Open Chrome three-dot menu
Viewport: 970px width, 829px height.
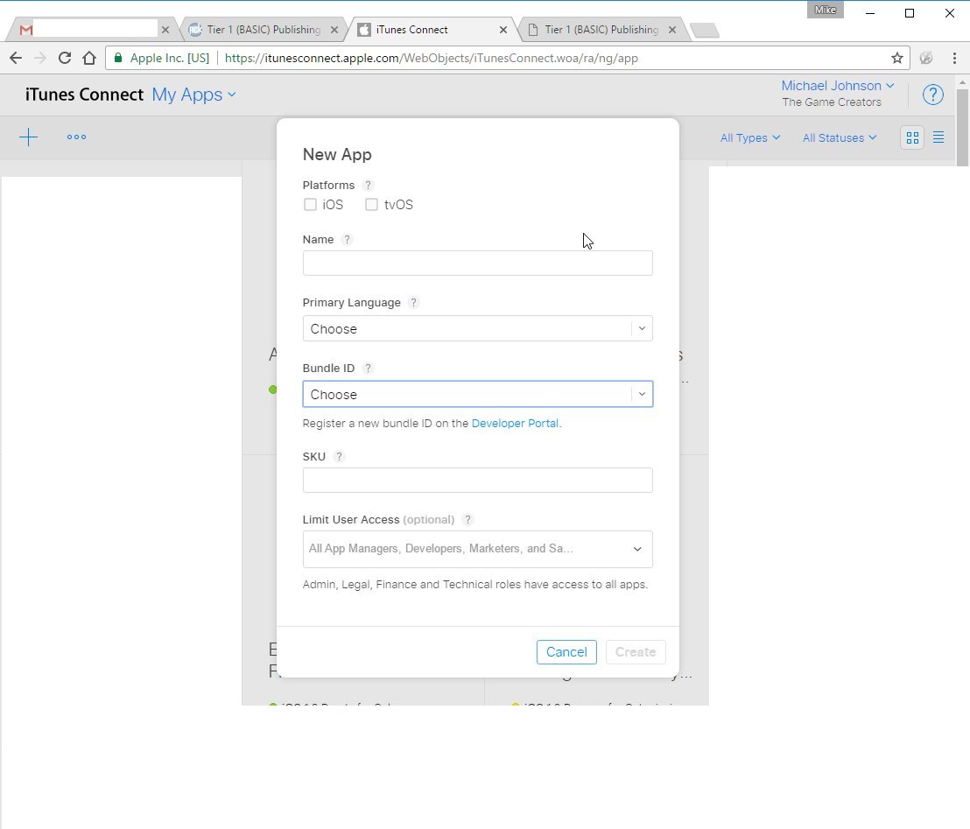click(954, 58)
